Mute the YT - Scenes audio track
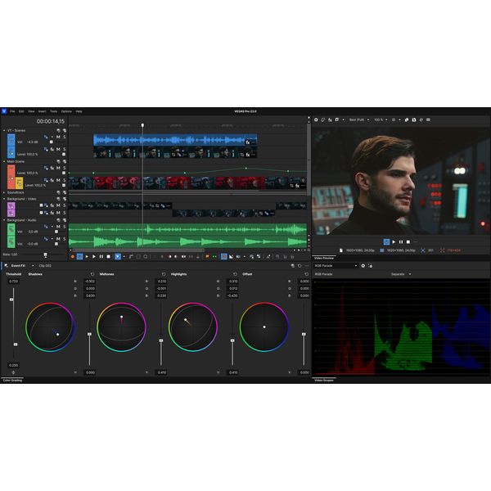This screenshot has height=491, width=491. coord(58,137)
